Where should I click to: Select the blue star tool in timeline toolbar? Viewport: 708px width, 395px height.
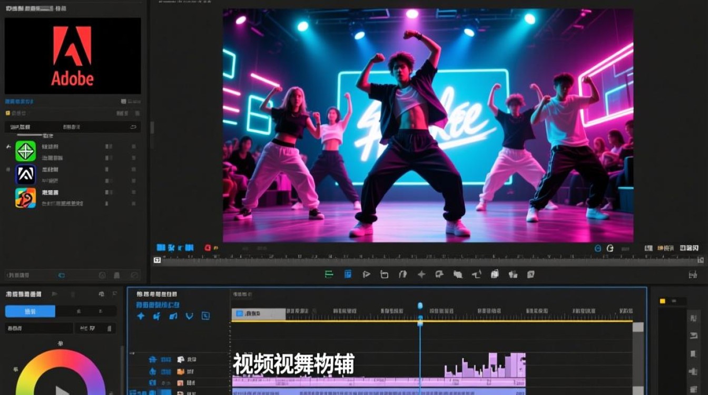point(141,316)
